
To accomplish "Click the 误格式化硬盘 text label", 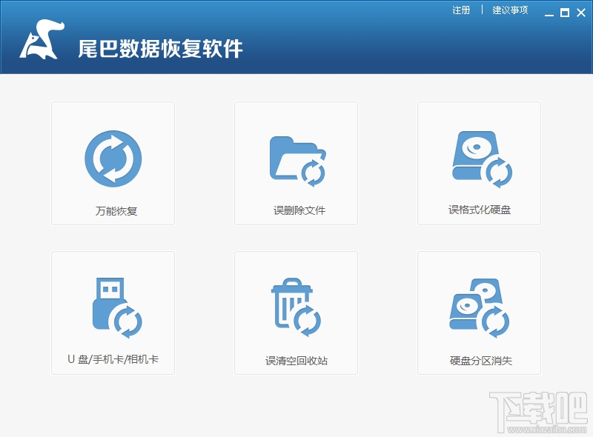I will point(480,210).
